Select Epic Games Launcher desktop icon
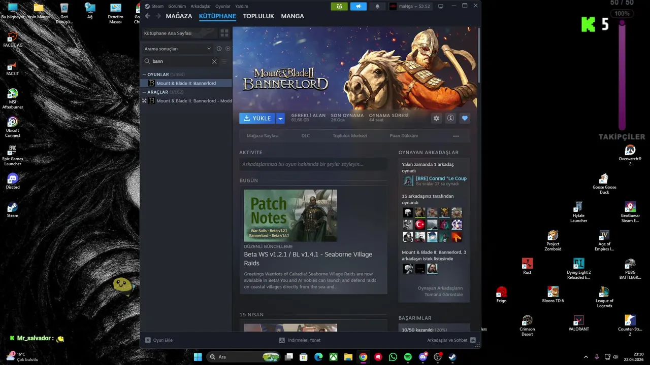Image resolution: width=650 pixels, height=365 pixels. (13, 155)
